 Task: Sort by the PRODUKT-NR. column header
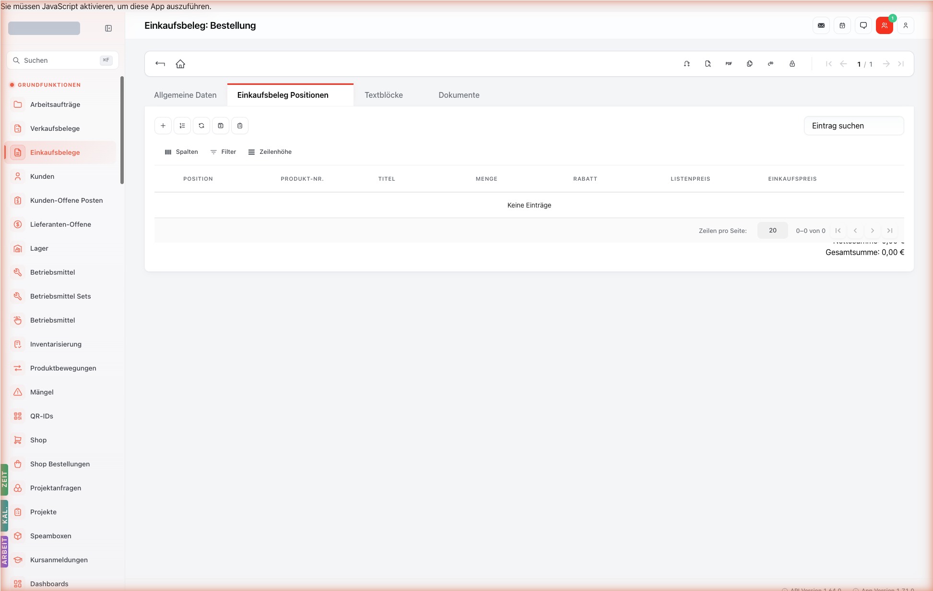point(302,179)
